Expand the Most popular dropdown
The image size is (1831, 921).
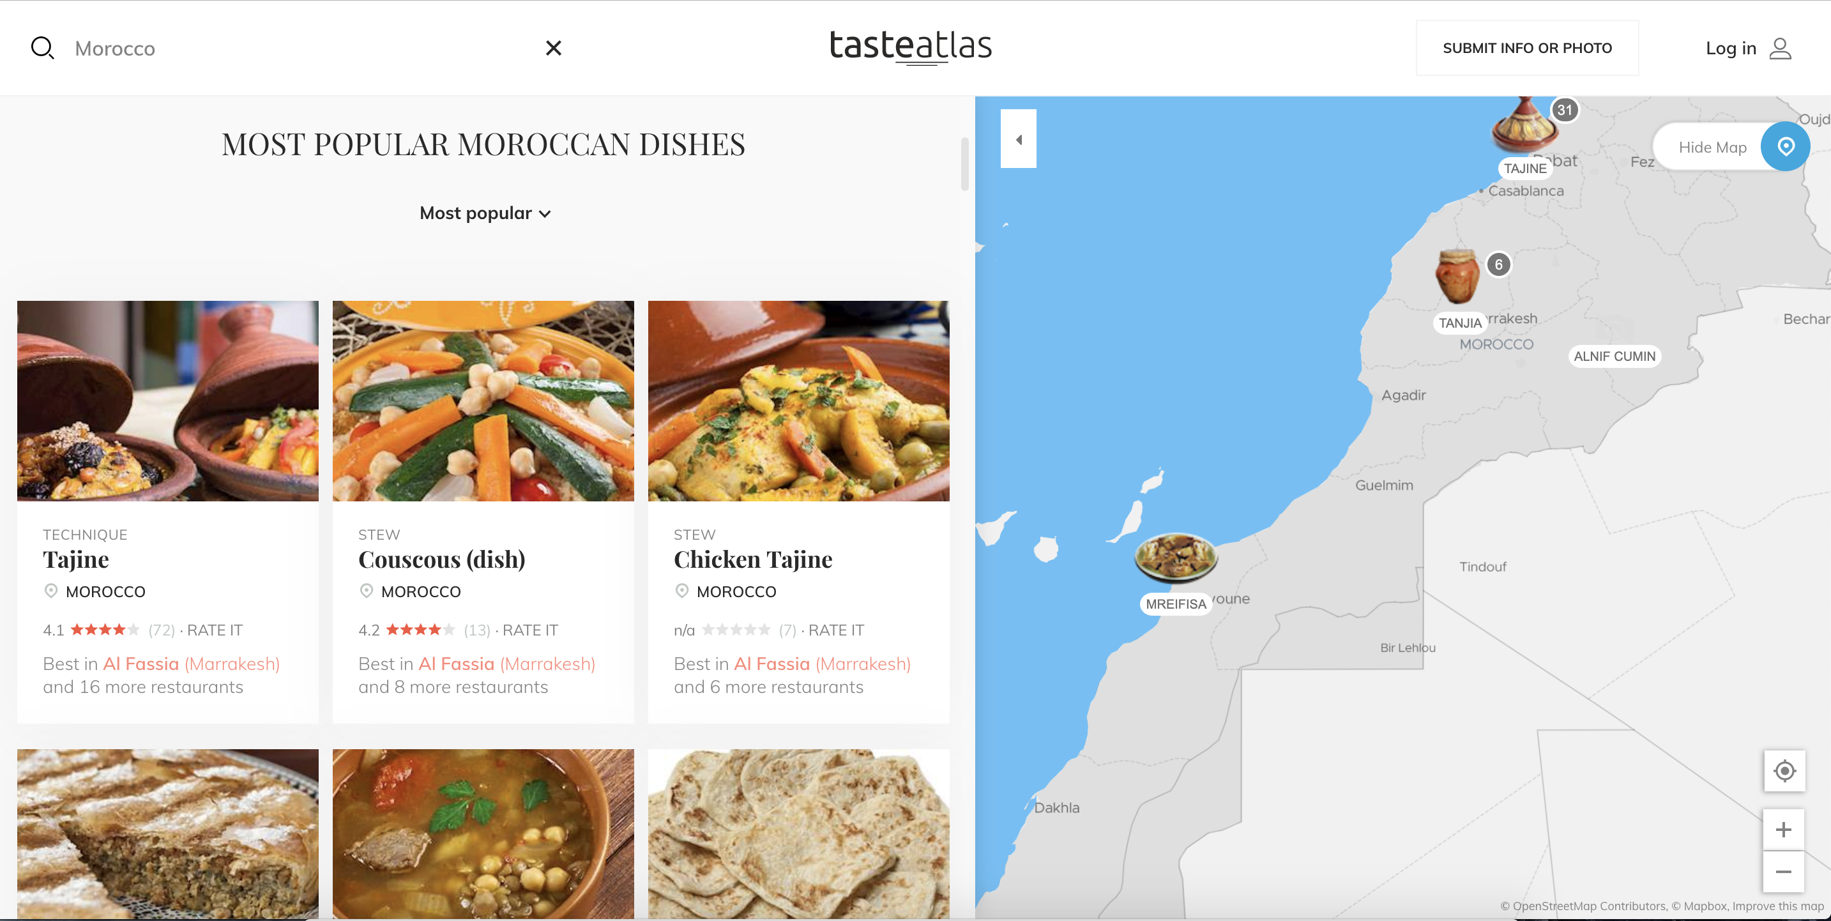coord(485,213)
